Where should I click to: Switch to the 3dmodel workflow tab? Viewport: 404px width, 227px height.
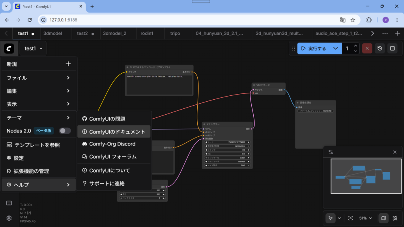(x=53, y=33)
